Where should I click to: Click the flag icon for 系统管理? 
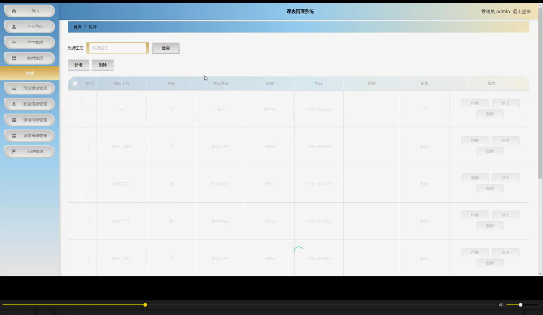tap(14, 151)
